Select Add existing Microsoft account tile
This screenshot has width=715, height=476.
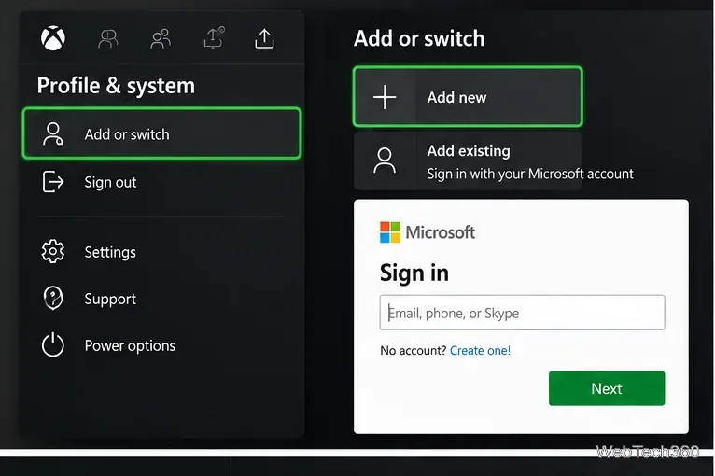point(468,161)
